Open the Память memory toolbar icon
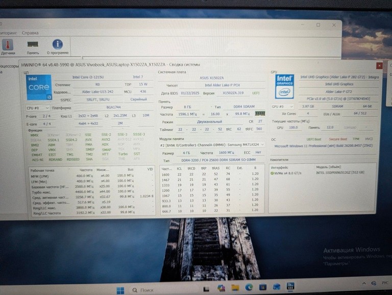 coord(33,47)
